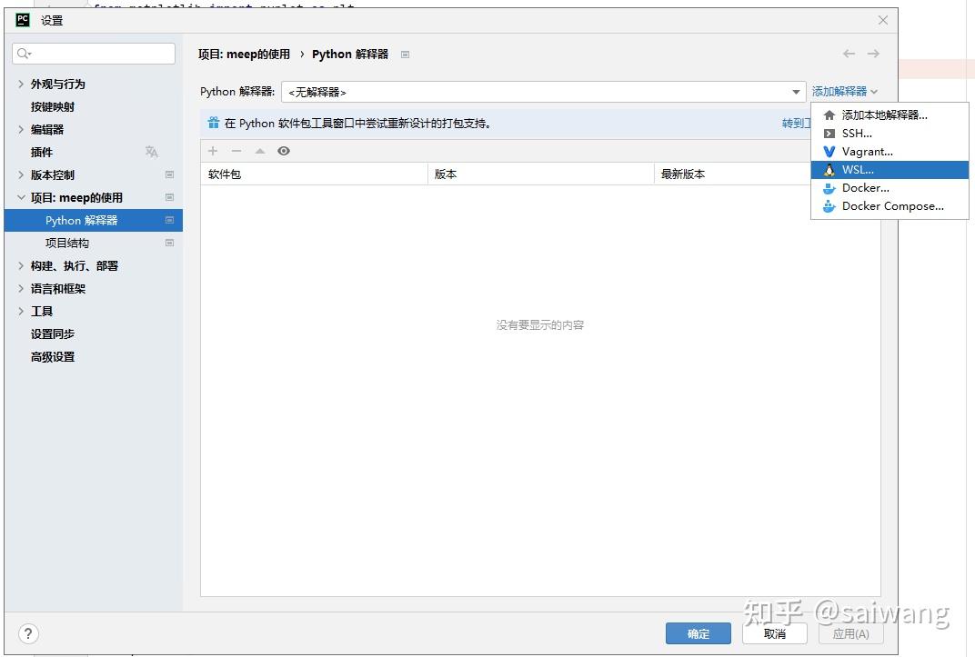Viewport: 975px width, 657px height.
Task: Select WSL... from the add interpreter menu
Action: (858, 169)
